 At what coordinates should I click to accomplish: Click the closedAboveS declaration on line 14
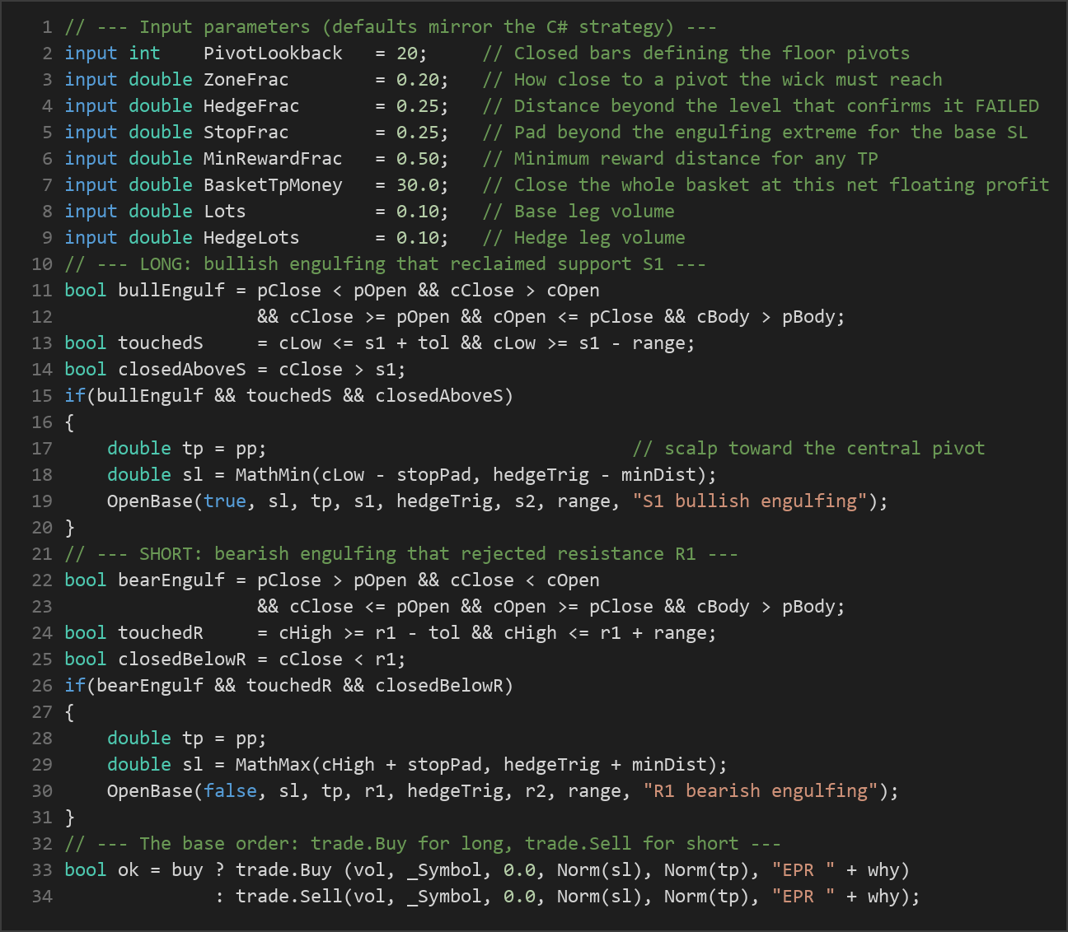(182, 370)
